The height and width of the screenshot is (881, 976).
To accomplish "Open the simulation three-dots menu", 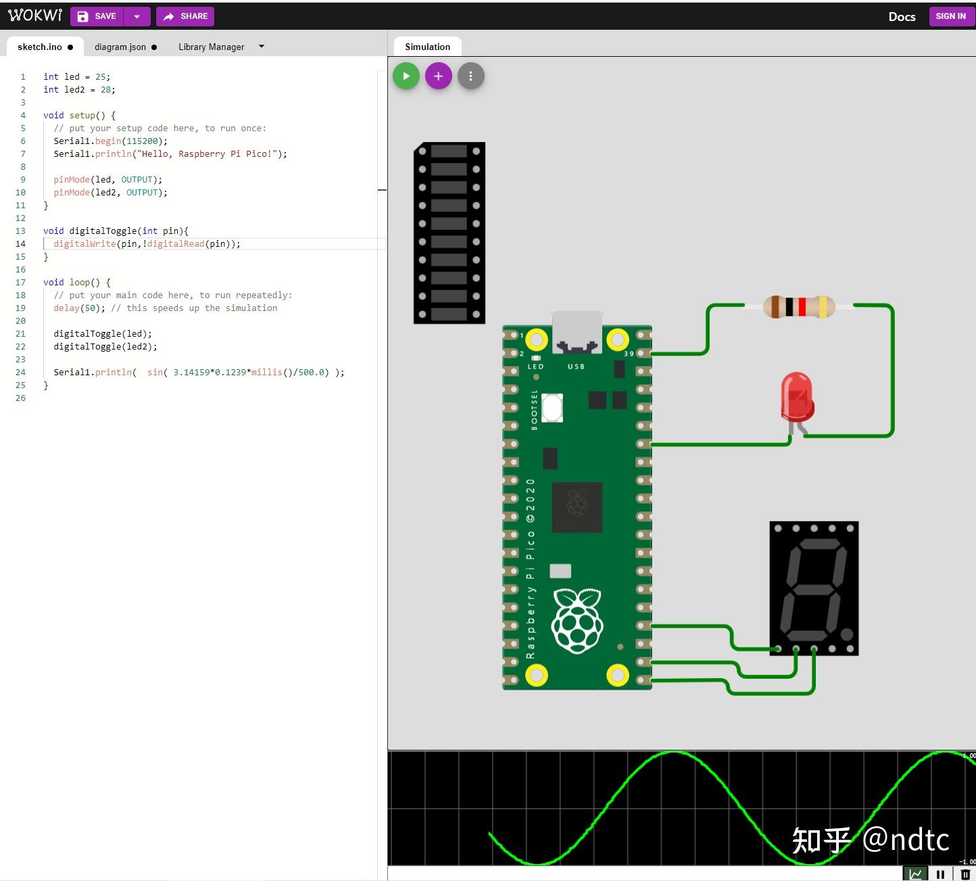I will (471, 76).
